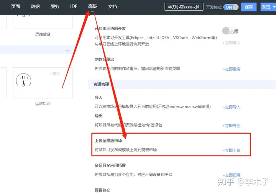Open the 数据 tab
This screenshot has width=276, height=193.
pos(35,7)
